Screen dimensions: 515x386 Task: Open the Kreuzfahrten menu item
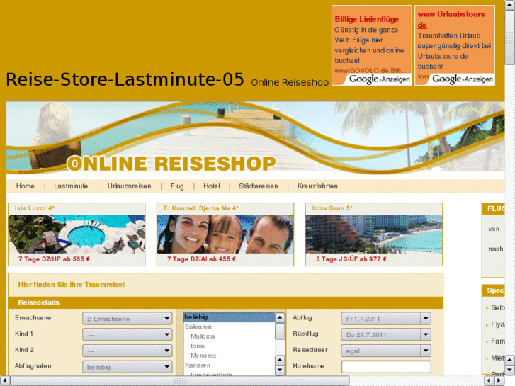317,186
